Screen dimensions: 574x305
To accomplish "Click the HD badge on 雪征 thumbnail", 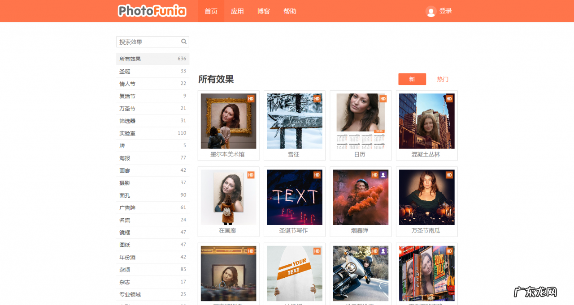I will coord(317,99).
